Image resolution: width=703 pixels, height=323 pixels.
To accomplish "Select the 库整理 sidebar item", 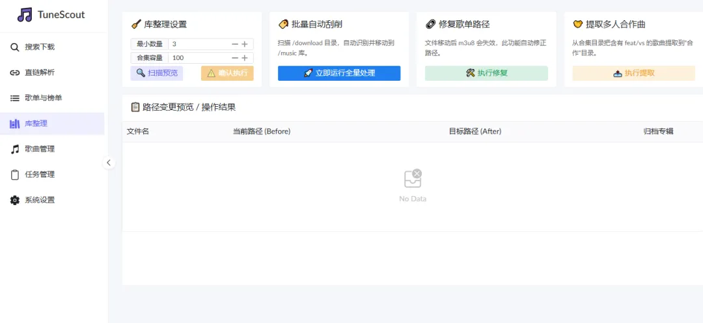I will pos(52,124).
